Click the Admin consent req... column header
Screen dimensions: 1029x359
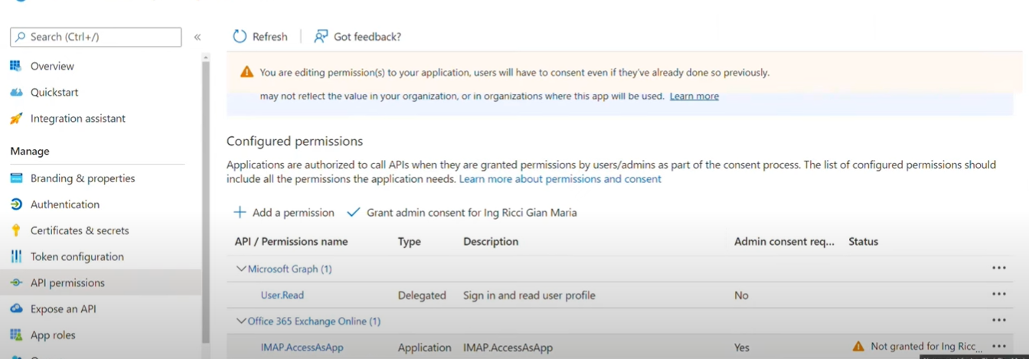(x=784, y=241)
